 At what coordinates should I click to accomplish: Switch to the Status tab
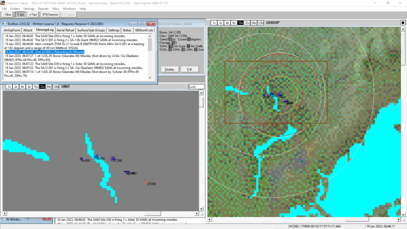(127, 30)
